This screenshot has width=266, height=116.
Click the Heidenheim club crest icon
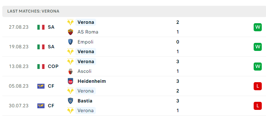[x=70, y=81]
